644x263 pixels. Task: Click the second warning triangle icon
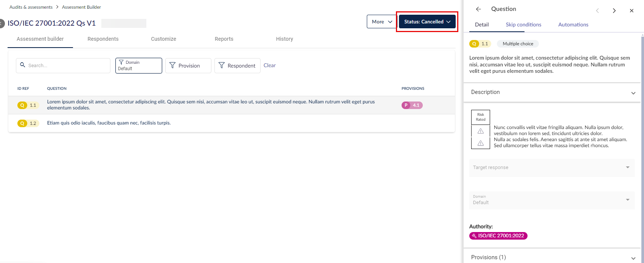(481, 143)
